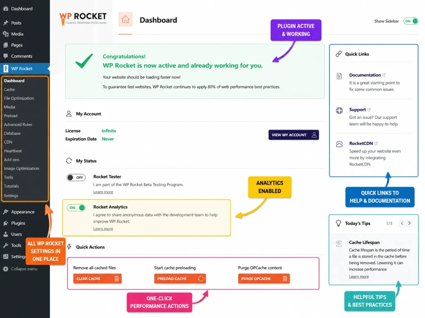Click the Tools wrench icon
The image size is (425, 318).
coord(6,245)
